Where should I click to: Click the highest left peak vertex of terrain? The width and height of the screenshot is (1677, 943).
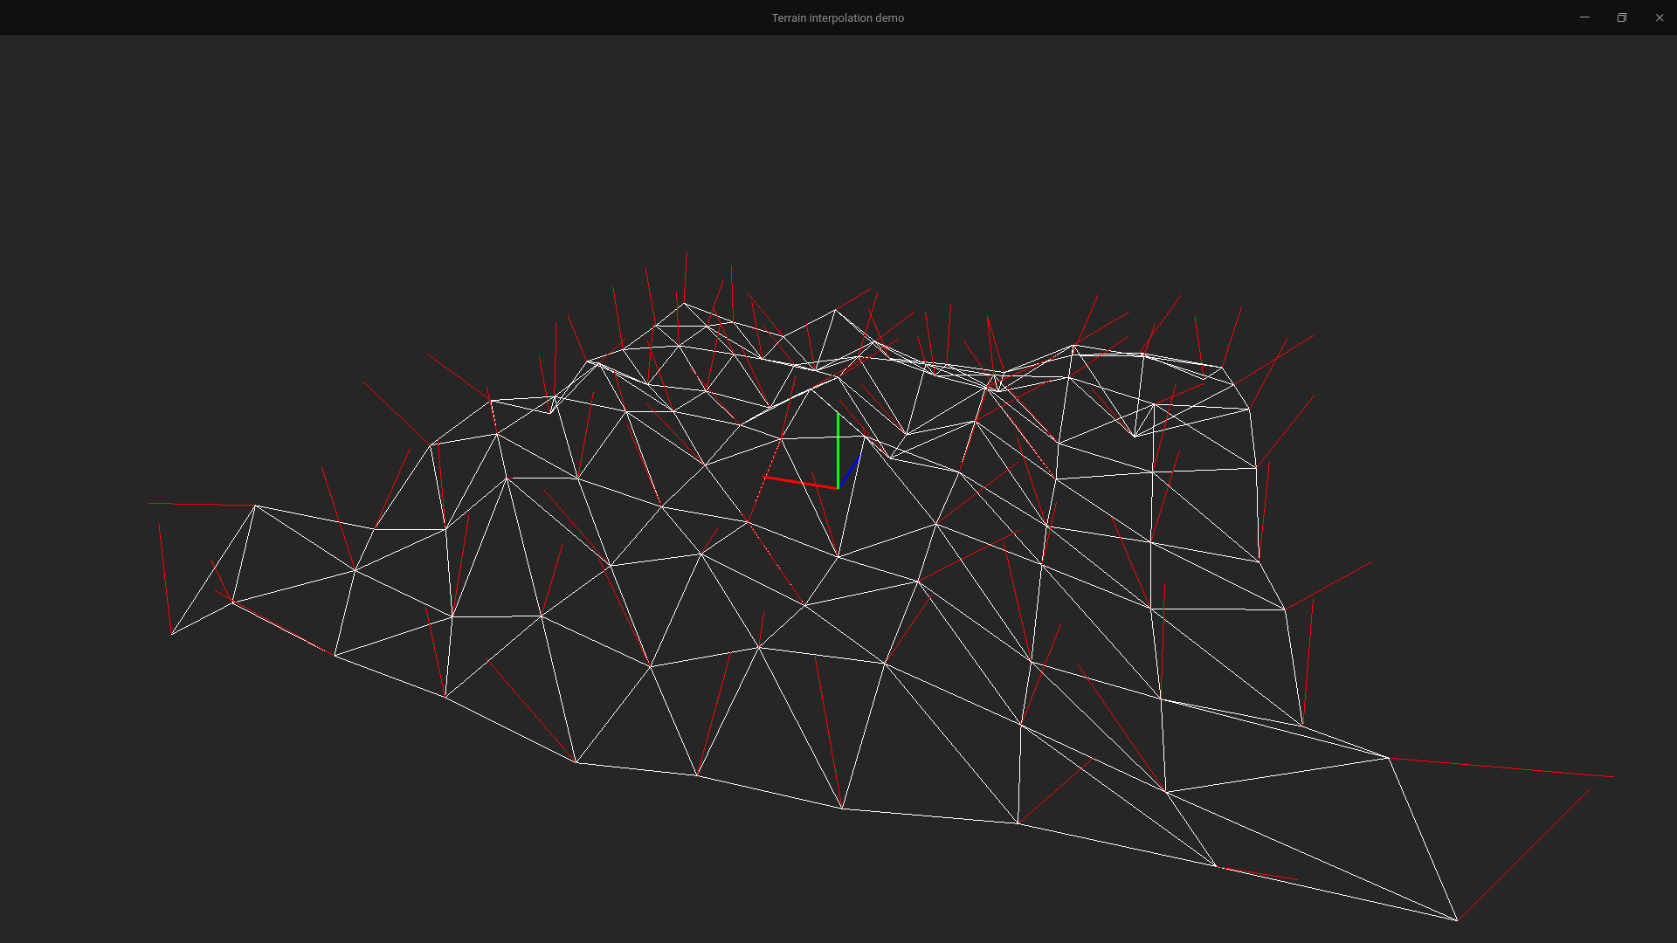pos(684,304)
